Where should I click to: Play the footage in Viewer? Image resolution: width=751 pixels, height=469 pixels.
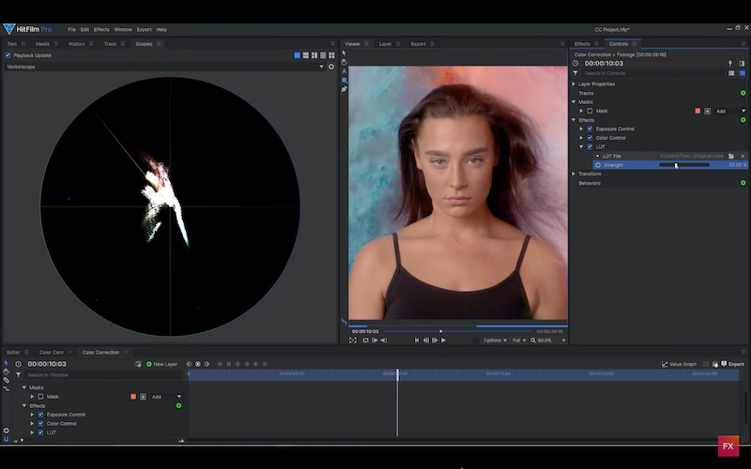pyautogui.click(x=443, y=340)
